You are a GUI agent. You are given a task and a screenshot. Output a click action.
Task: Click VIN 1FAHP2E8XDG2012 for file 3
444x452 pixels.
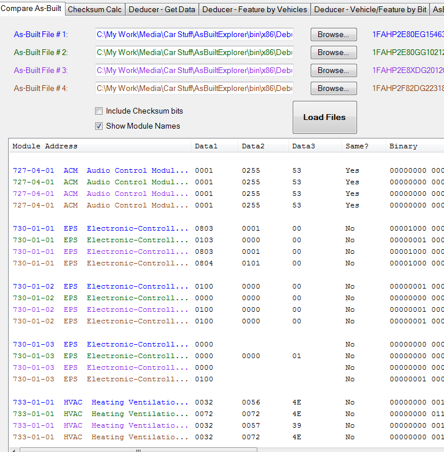click(x=408, y=70)
